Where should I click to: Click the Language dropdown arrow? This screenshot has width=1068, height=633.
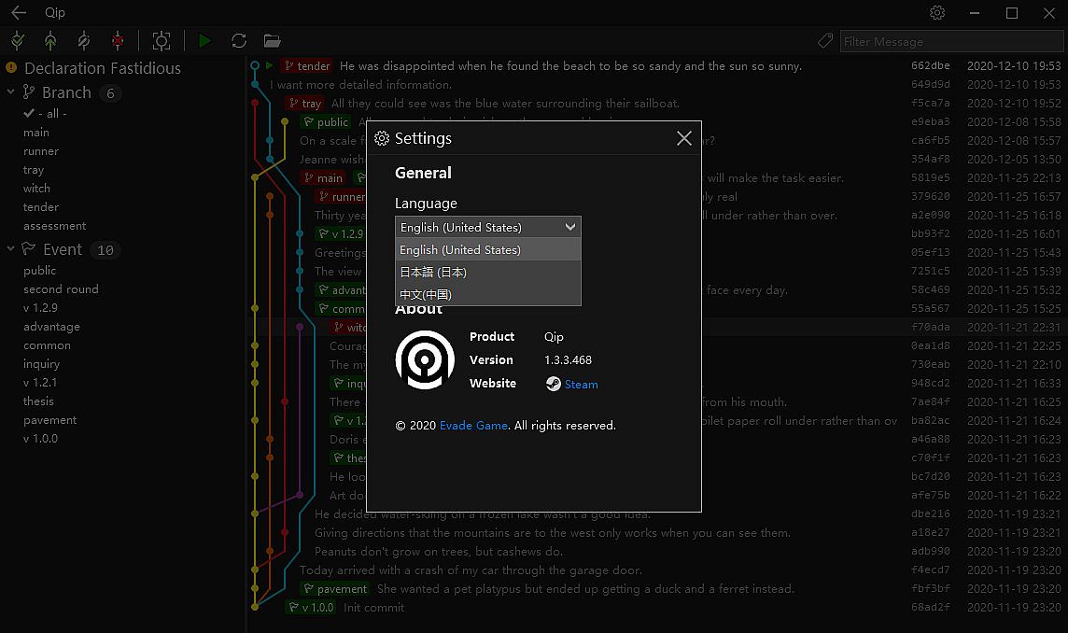point(570,227)
